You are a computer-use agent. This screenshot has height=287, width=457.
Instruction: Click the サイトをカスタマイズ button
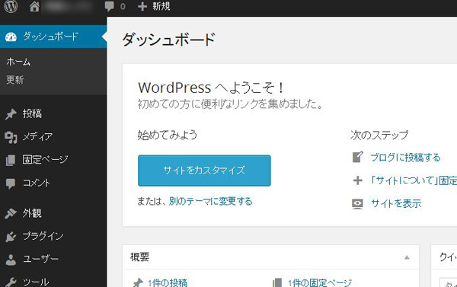(204, 171)
